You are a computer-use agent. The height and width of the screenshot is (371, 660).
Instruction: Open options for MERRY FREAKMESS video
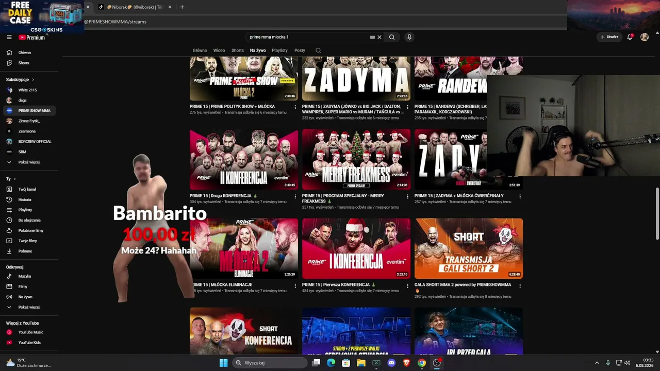click(x=408, y=197)
